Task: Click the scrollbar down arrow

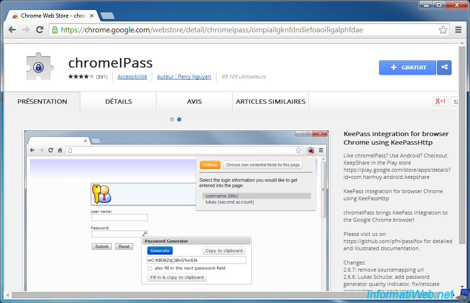Action: [462, 287]
